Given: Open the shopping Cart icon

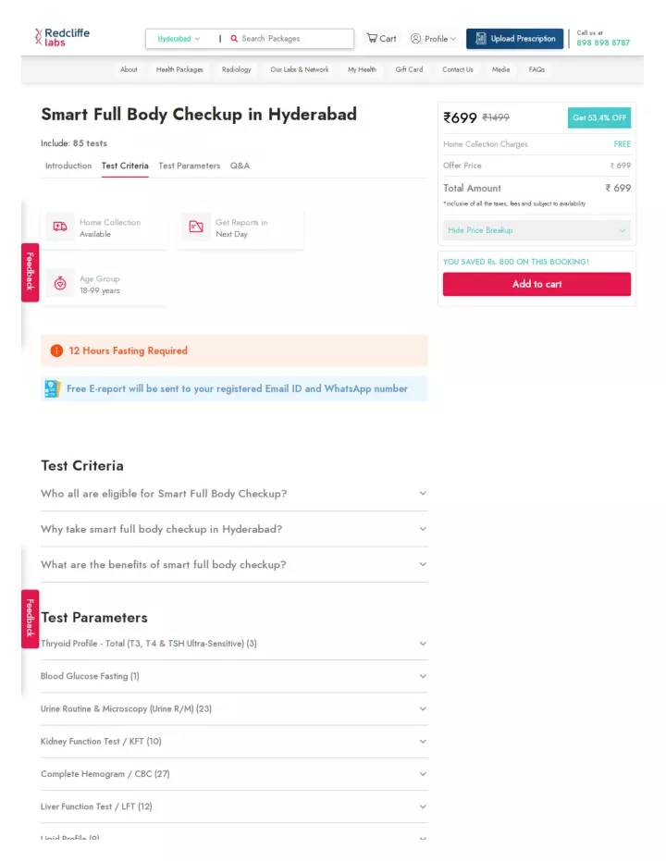Looking at the screenshot, I should (x=372, y=38).
